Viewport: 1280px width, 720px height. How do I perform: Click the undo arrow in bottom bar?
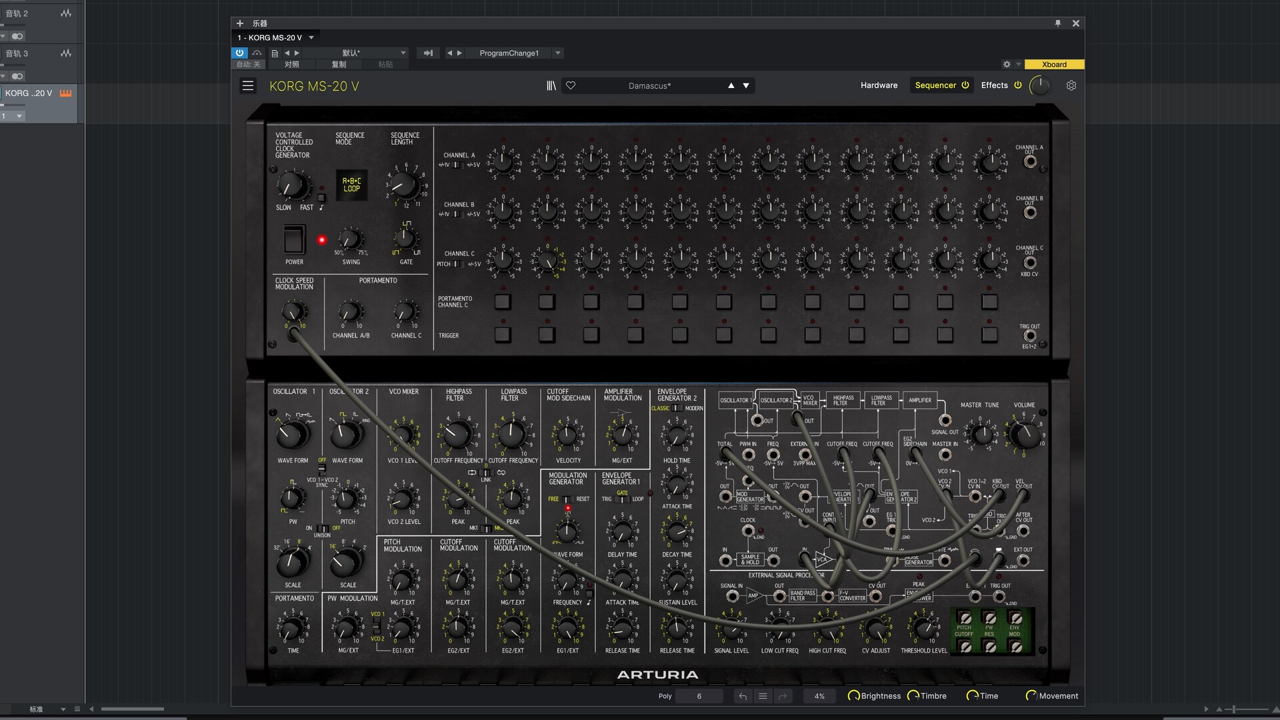[743, 696]
